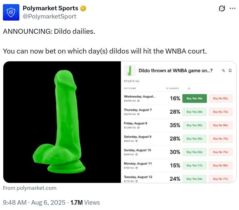Click the gold verified badge
239x210 pixels.
tap(83, 8)
